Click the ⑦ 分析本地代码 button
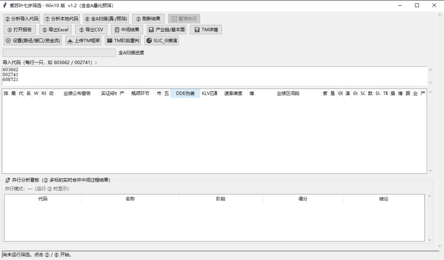 (62, 19)
